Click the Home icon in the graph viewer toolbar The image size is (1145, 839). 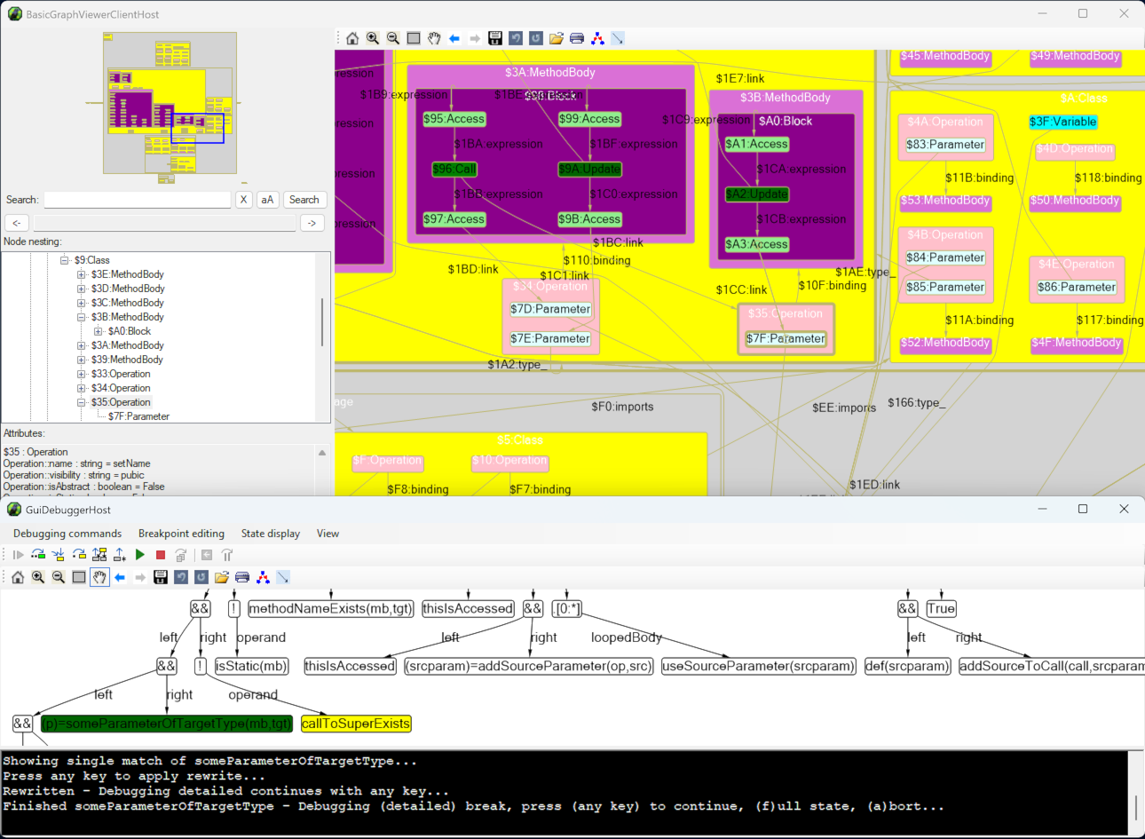click(352, 38)
